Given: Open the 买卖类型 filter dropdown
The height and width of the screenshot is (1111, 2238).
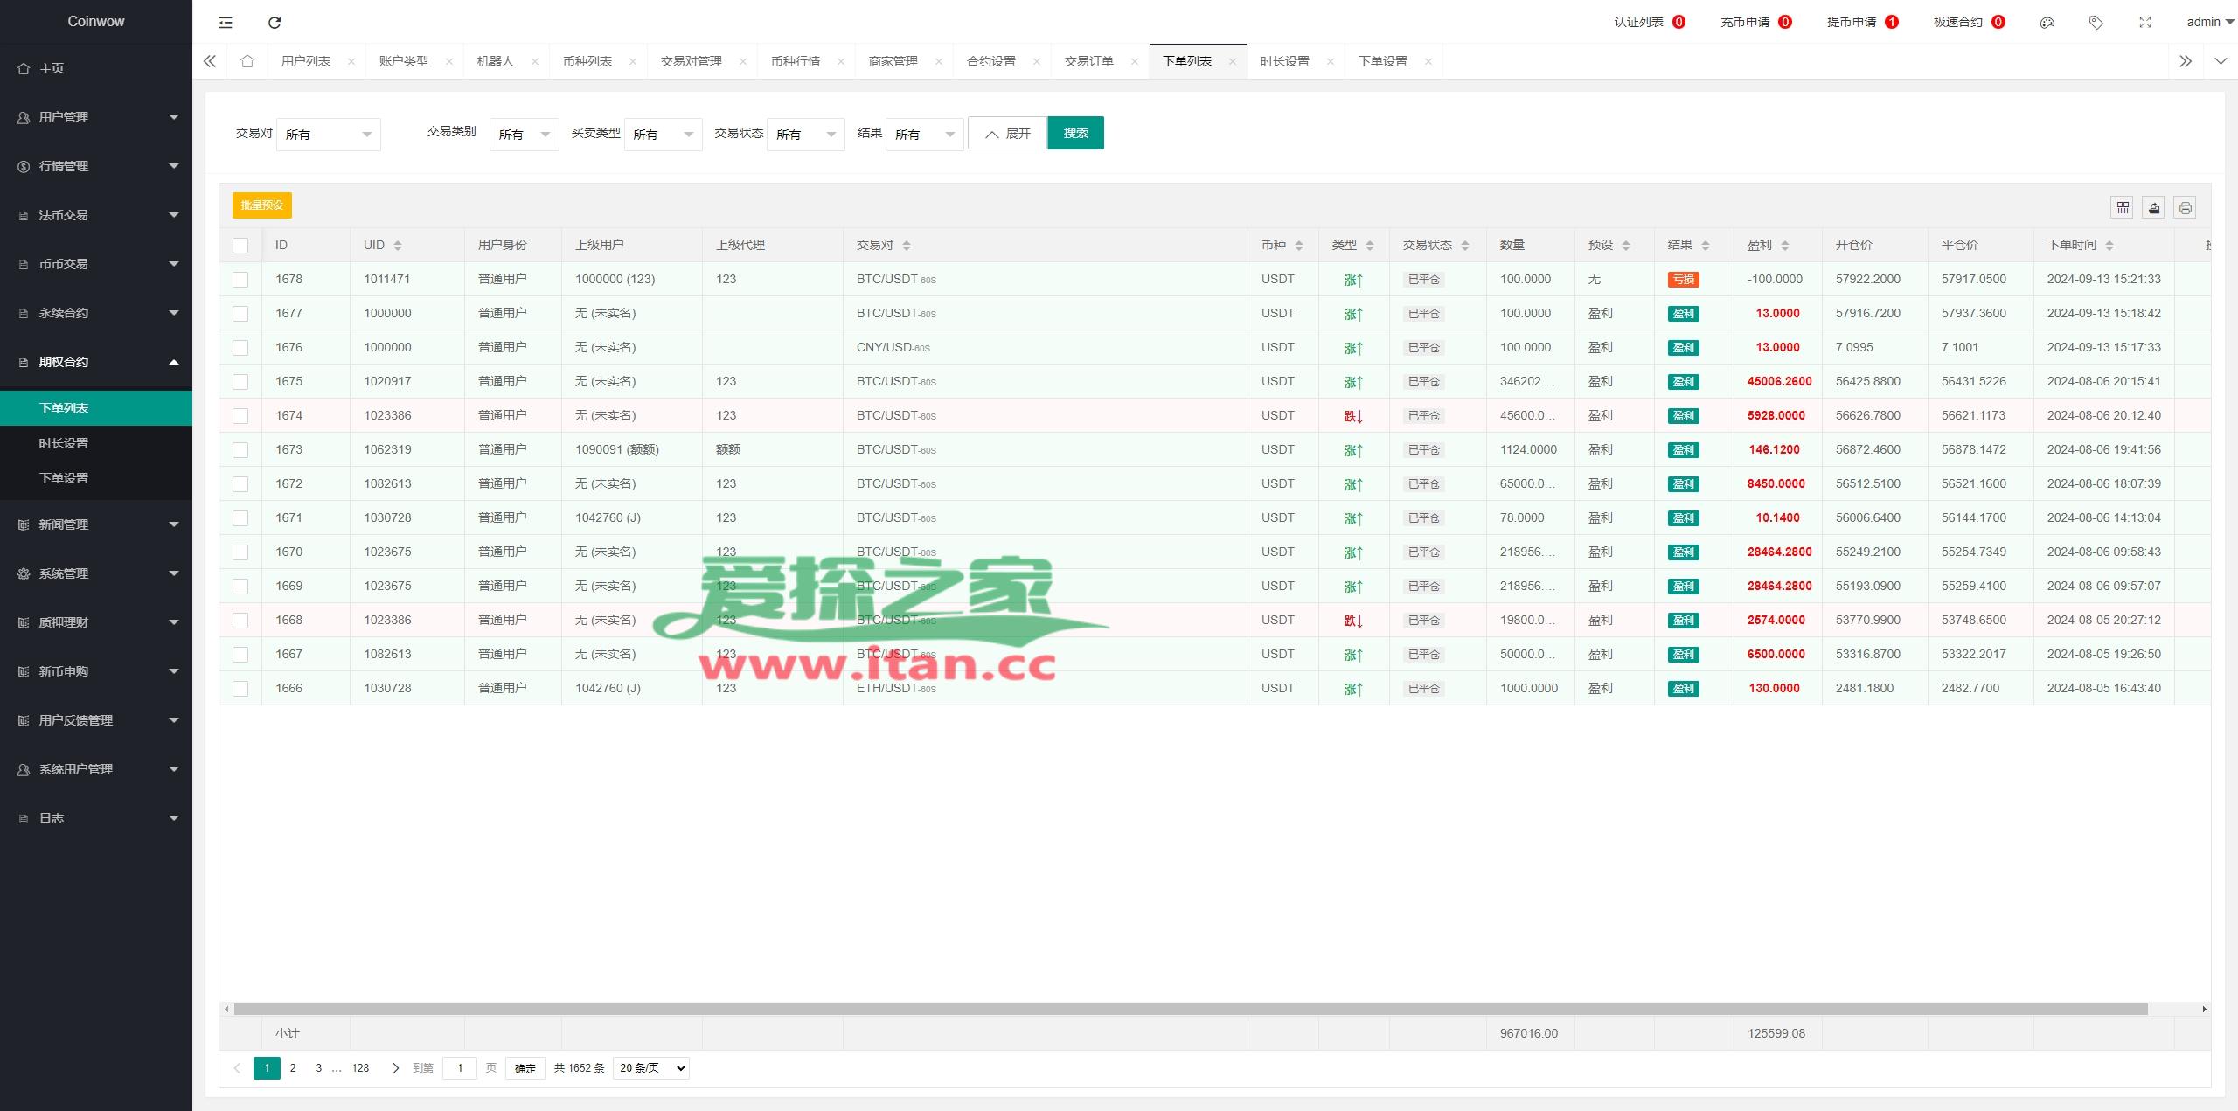Looking at the screenshot, I should 663,135.
